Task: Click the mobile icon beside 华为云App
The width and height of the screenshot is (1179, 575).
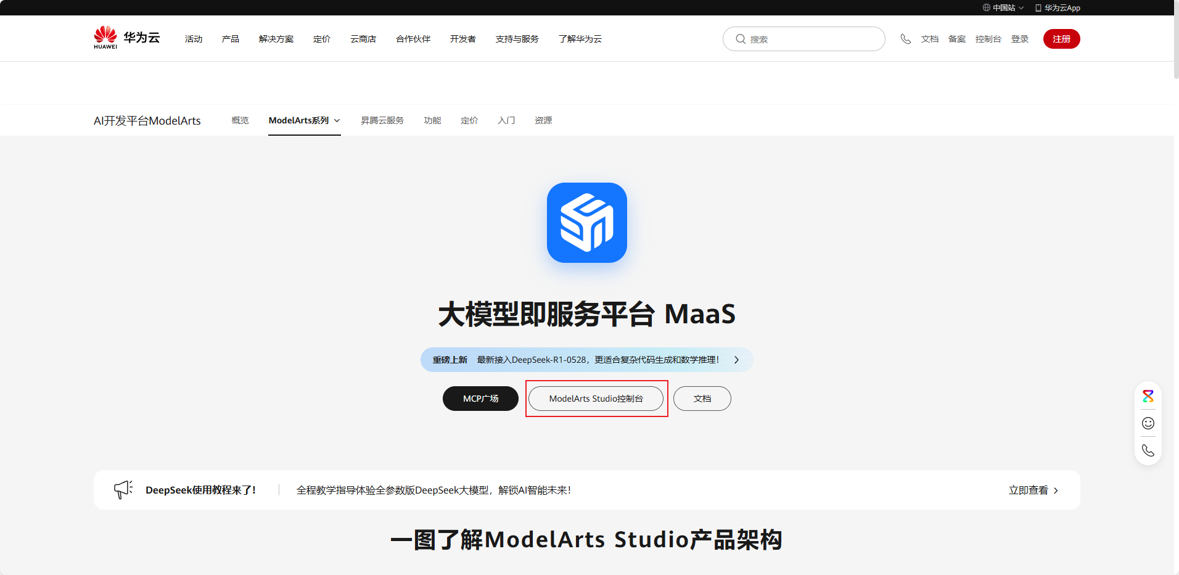Action: (1038, 8)
